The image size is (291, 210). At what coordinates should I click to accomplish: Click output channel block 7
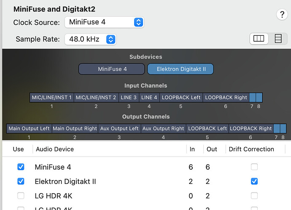click(x=277, y=129)
